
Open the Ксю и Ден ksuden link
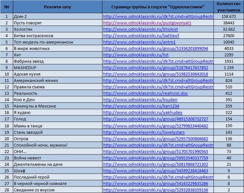[140, 100]
